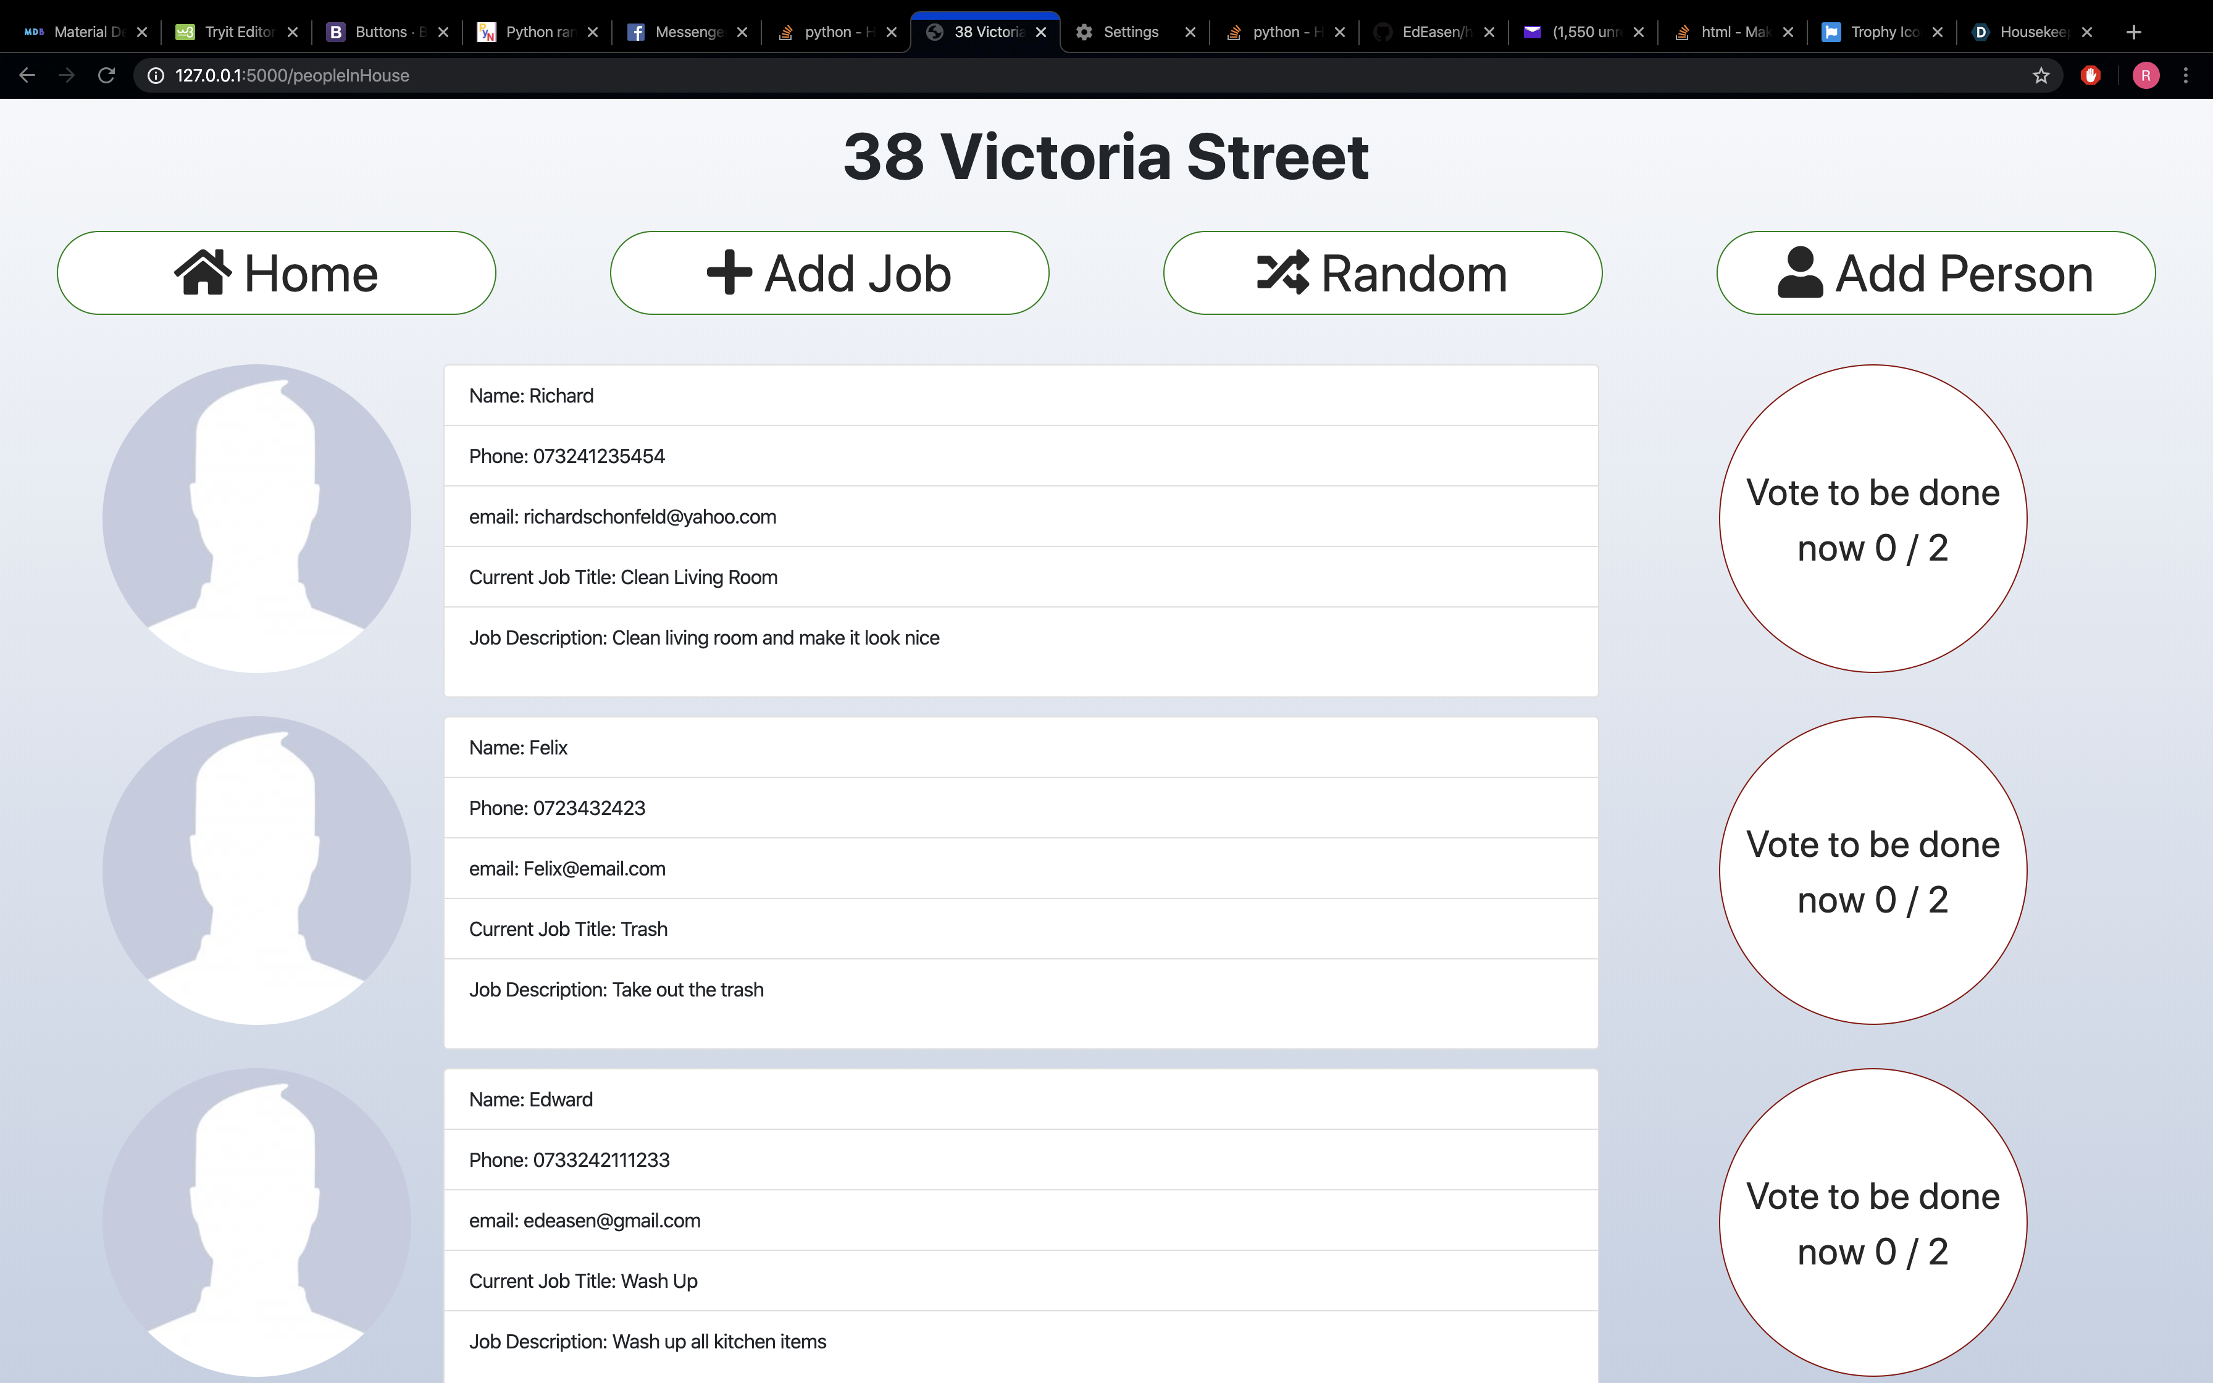
Task: Open the Trophy Icon browser tab
Action: pyautogui.click(x=1882, y=32)
